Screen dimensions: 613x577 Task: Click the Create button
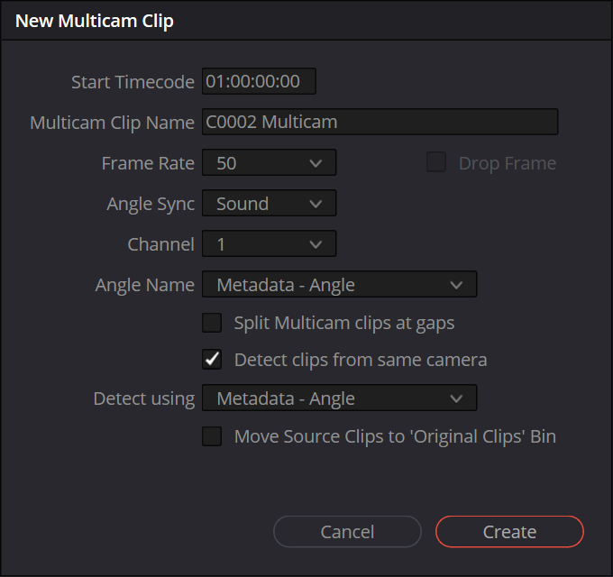click(509, 532)
